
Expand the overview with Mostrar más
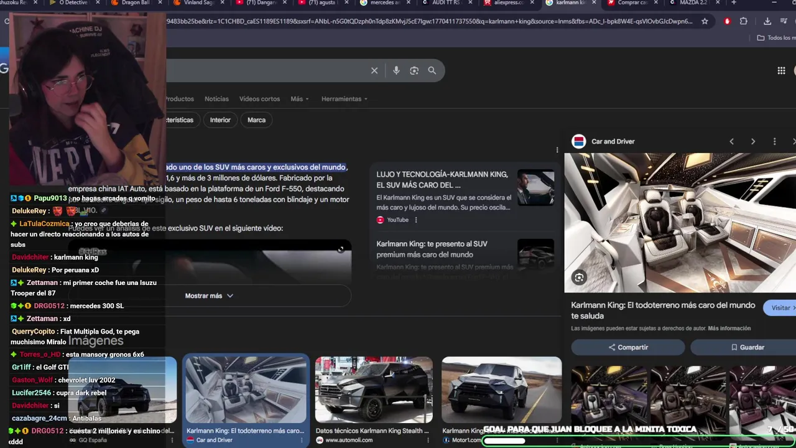(209, 296)
